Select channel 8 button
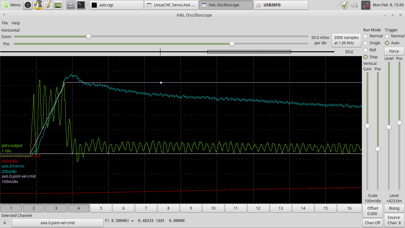 click(168, 208)
